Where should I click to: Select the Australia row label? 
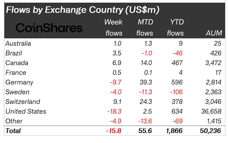pos(18,44)
